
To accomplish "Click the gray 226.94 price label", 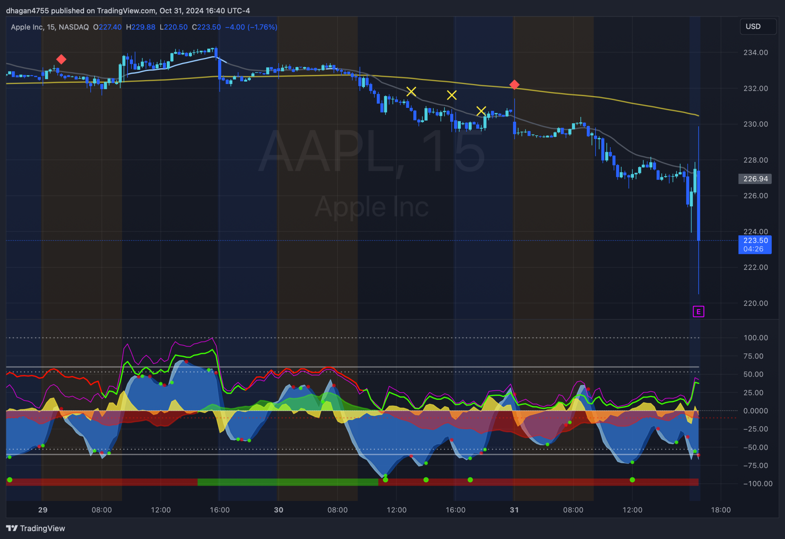I will click(x=755, y=179).
